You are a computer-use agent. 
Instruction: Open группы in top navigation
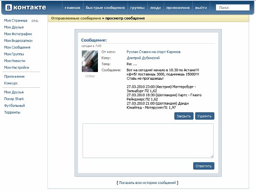point(137,8)
